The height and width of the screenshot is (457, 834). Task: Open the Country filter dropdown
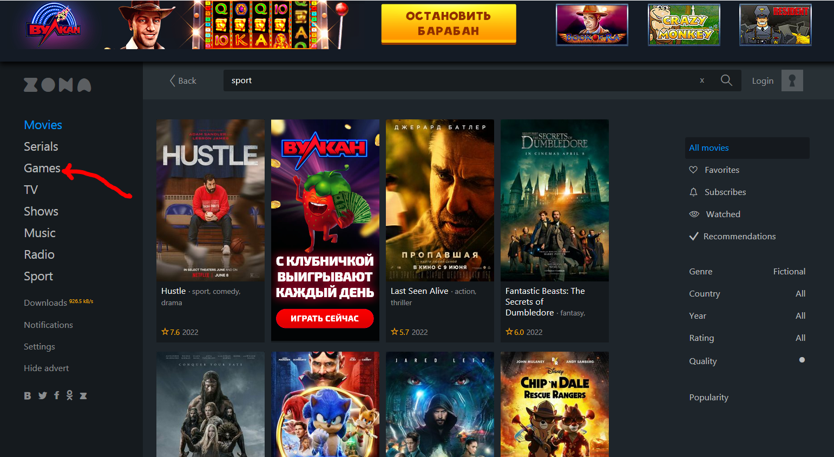pyautogui.click(x=747, y=293)
